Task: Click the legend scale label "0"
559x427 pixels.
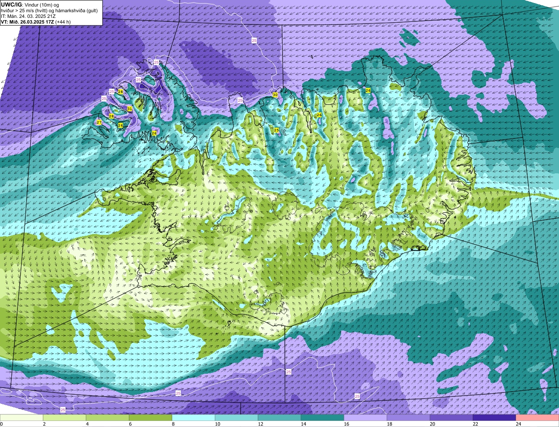Action: 2,424
